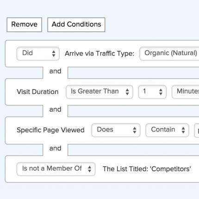Open the Does dropdown for Specific Page Viewed
This screenshot has height=199, width=199.
tap(116, 130)
